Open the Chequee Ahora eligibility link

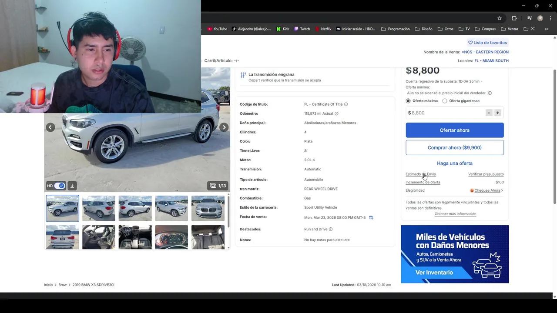click(x=487, y=190)
